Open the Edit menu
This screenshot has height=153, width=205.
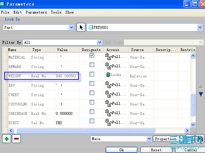tap(17, 12)
